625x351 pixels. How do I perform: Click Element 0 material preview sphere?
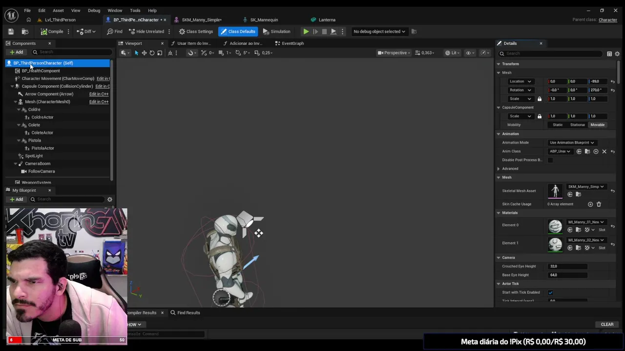pos(555,227)
